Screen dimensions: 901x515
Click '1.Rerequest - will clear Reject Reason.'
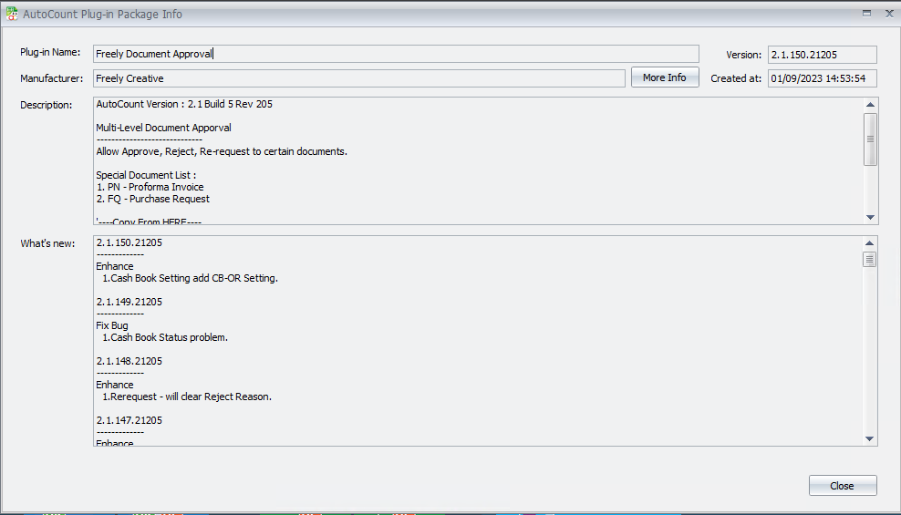tap(187, 397)
